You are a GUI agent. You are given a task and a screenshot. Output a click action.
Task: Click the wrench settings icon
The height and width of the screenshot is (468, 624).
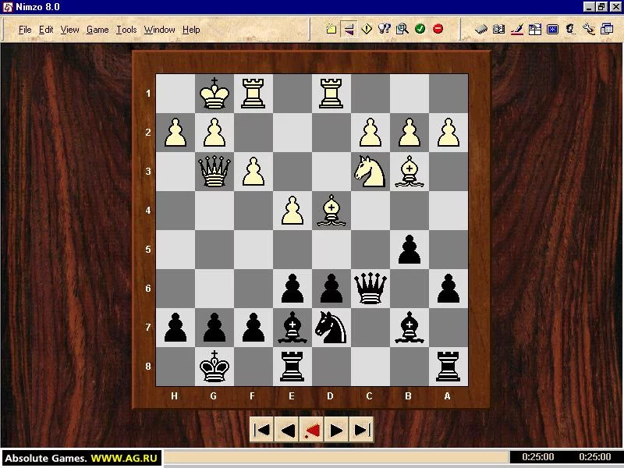click(589, 29)
